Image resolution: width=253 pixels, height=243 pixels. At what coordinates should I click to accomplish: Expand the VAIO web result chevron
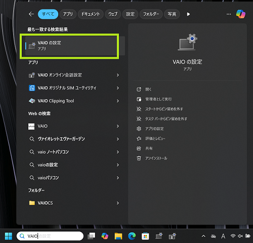point(118,126)
